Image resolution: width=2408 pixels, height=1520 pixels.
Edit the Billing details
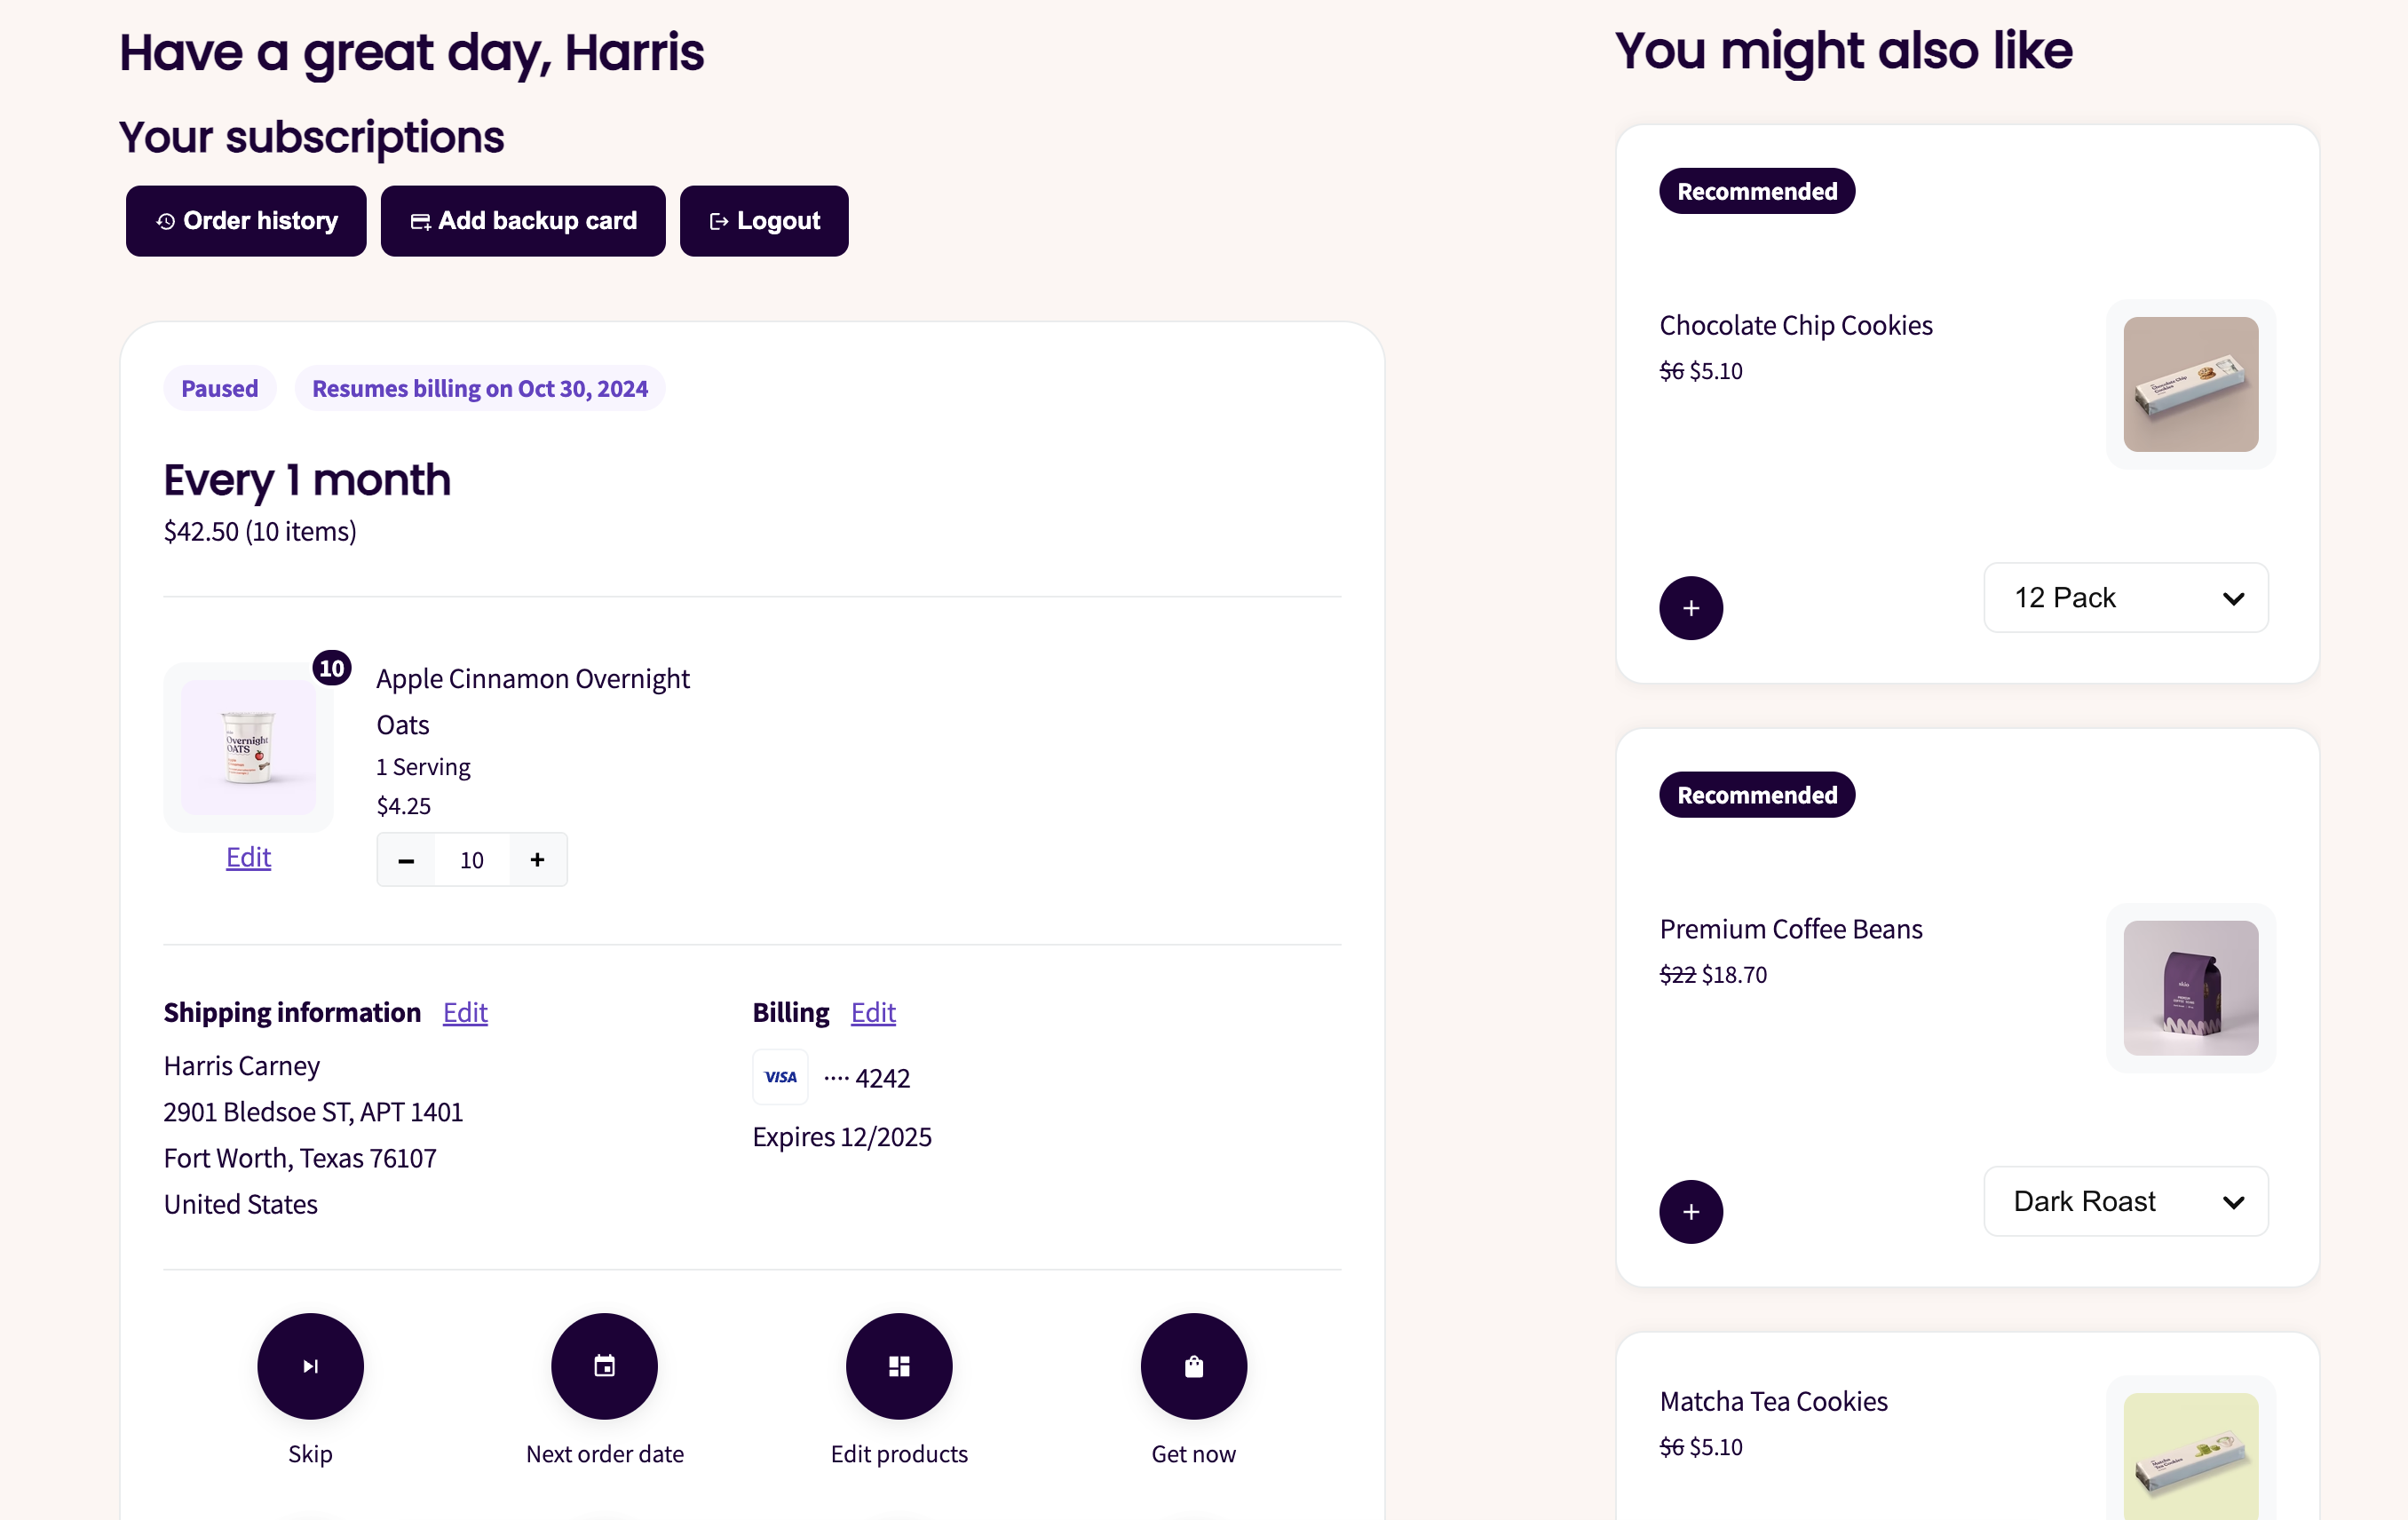pyautogui.click(x=873, y=1012)
